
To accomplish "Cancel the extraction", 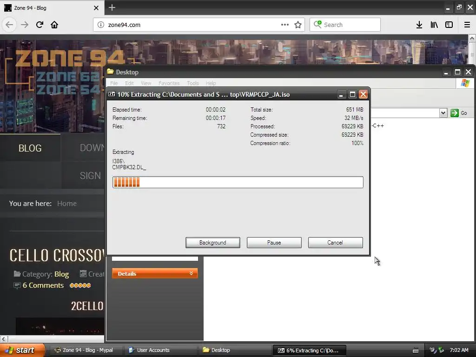I will tap(336, 243).
